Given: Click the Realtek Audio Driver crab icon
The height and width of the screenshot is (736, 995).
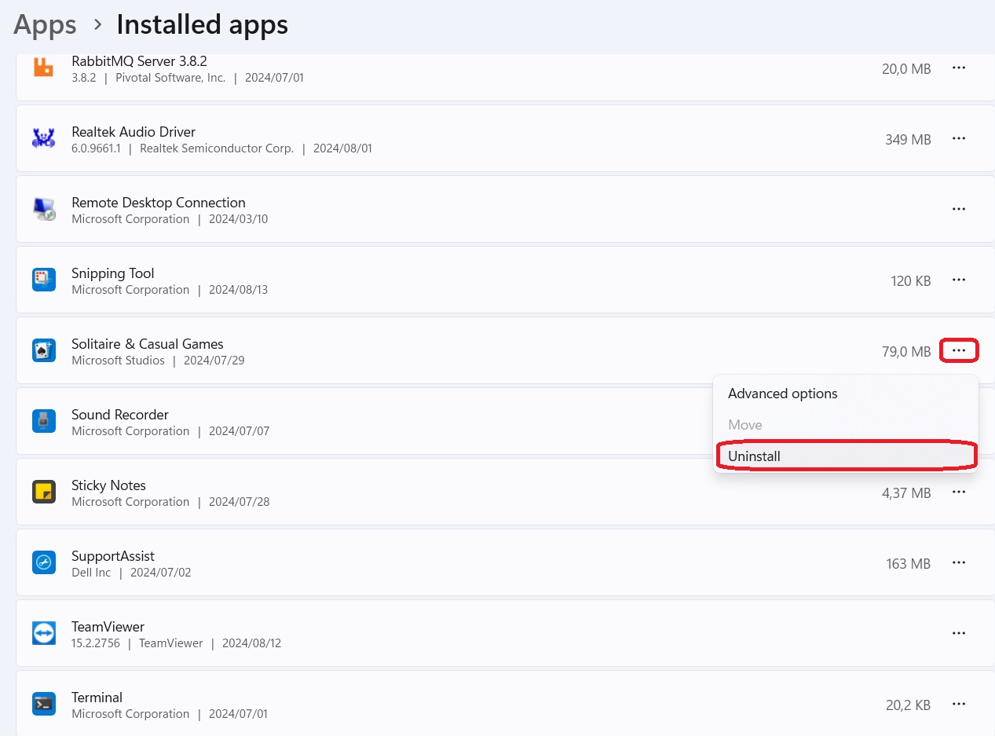Looking at the screenshot, I should pyautogui.click(x=43, y=138).
